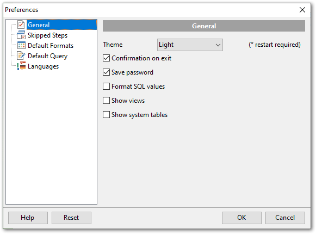
Task: Click the General page icon in tree
Action: point(21,24)
